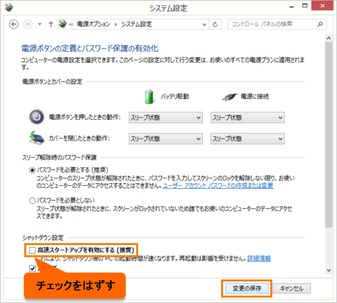Viewport: 337px width, 303px height.
Task: Click the power plug icon beside 電源に接続
Action: pos(230,97)
